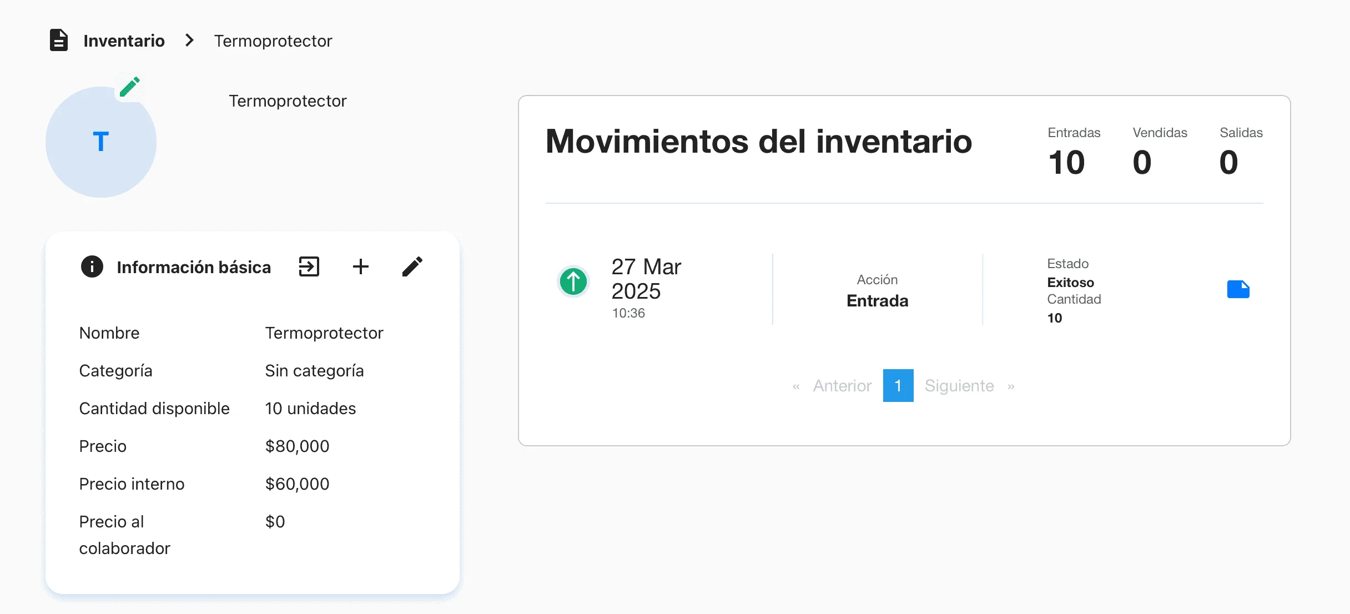The width and height of the screenshot is (1350, 614).
Task: Go to the next page with Siguiente
Action: click(x=959, y=385)
